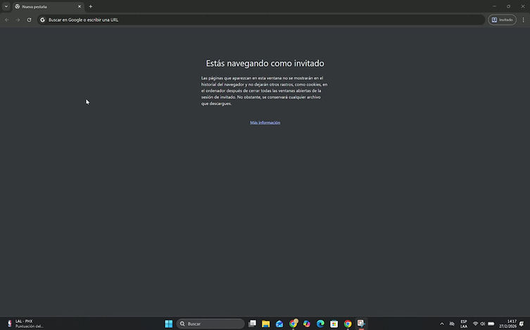Screen dimensions: 530x330
Task: Restore down the Chrome window
Action: coord(508,6)
